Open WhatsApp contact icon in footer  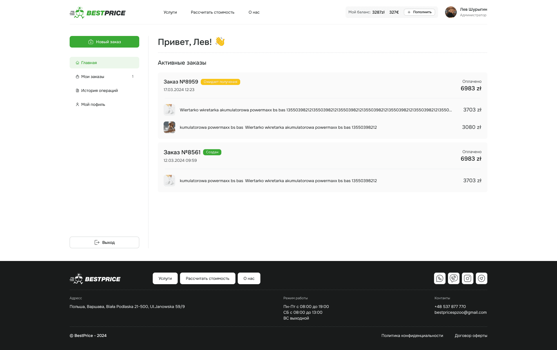click(440, 278)
